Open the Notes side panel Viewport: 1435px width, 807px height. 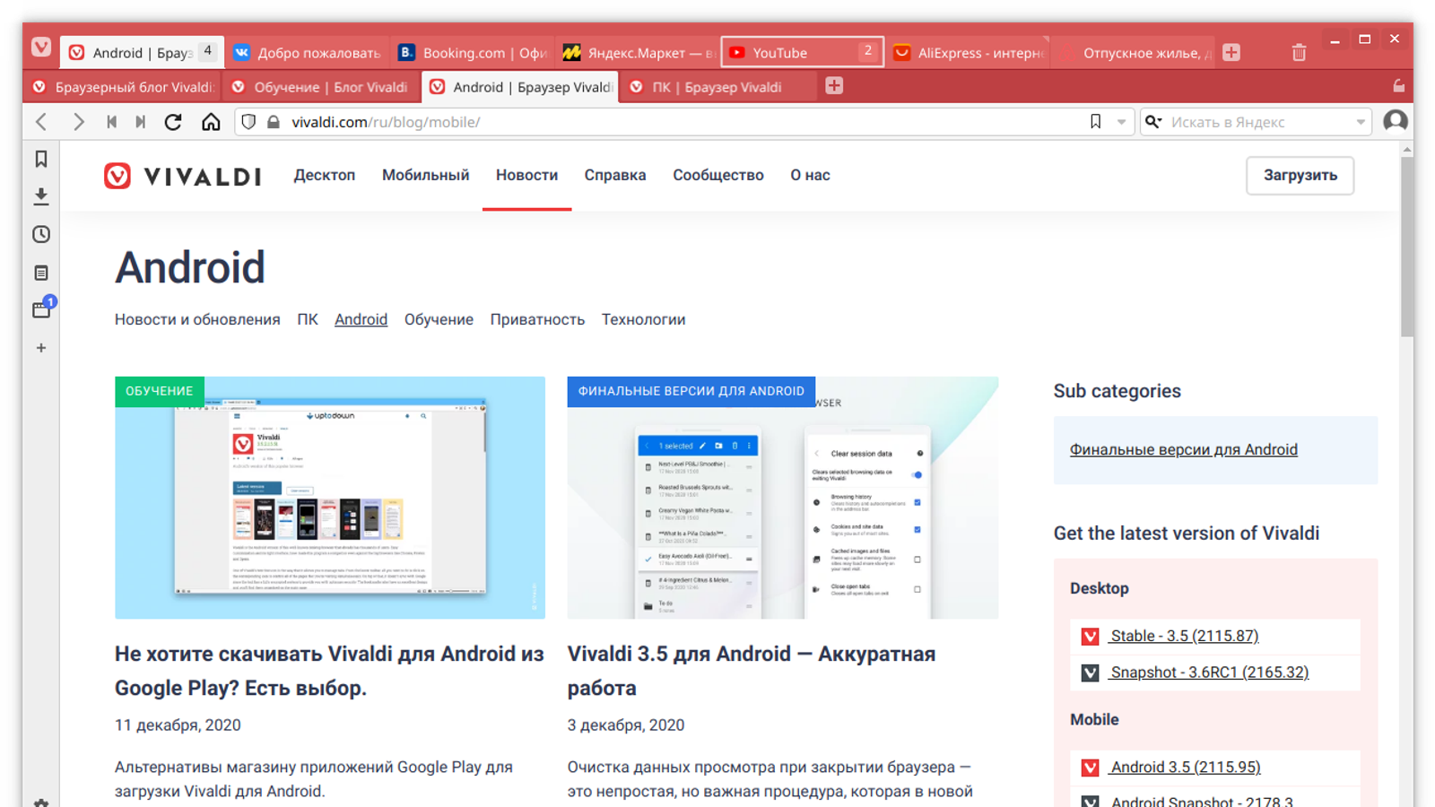point(41,273)
